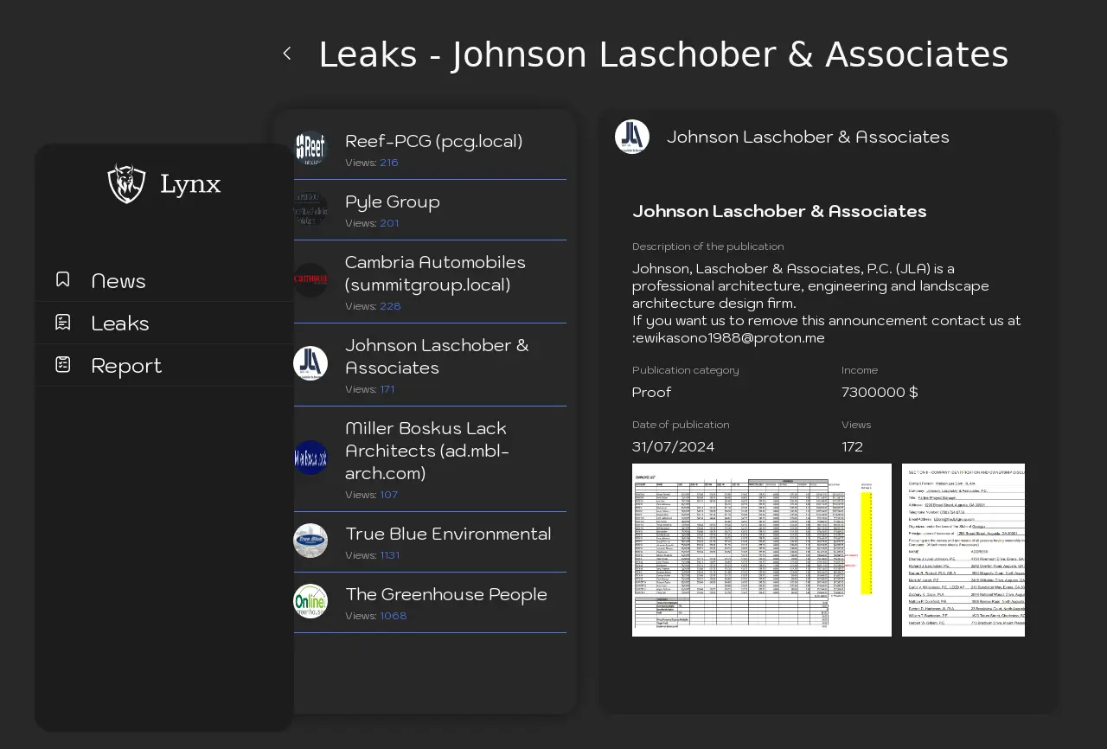Open the employee list spreadsheet thumbnail
This screenshot has width=1107, height=749.
pyautogui.click(x=761, y=550)
